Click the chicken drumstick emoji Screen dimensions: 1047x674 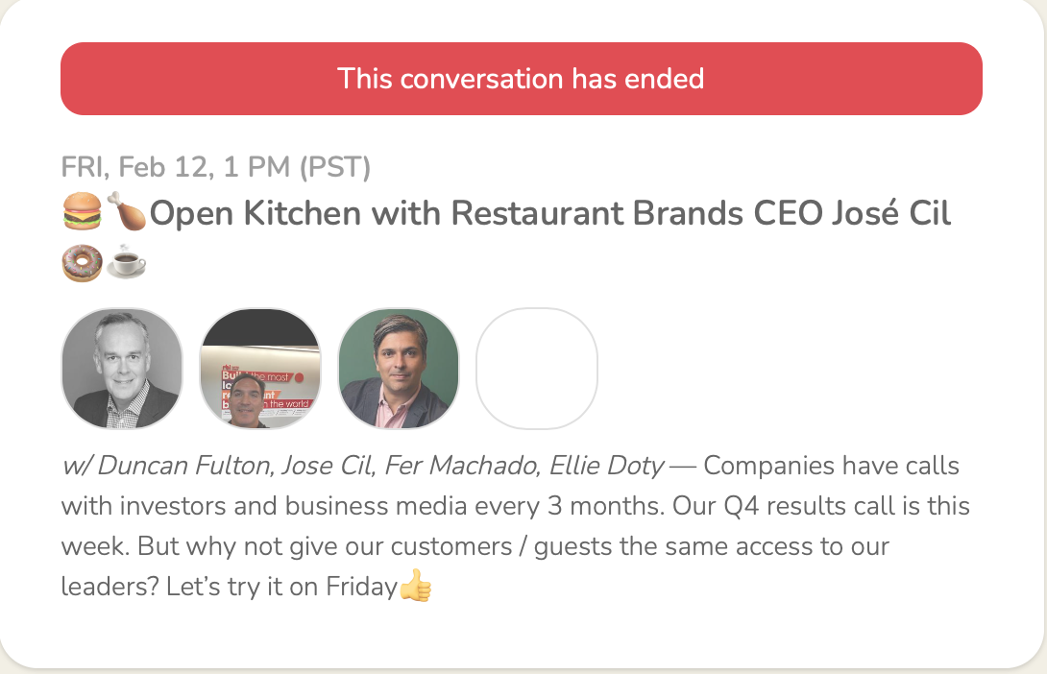(126, 213)
